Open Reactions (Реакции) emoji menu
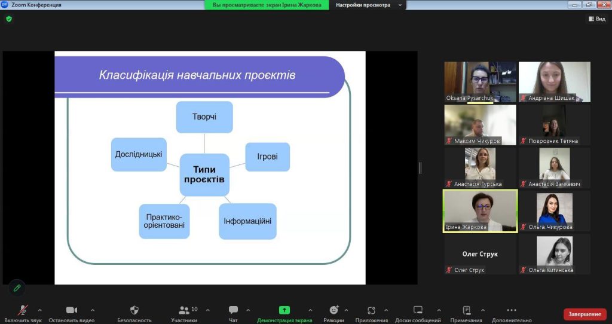This screenshot has height=324, width=612. pyautogui.click(x=334, y=310)
